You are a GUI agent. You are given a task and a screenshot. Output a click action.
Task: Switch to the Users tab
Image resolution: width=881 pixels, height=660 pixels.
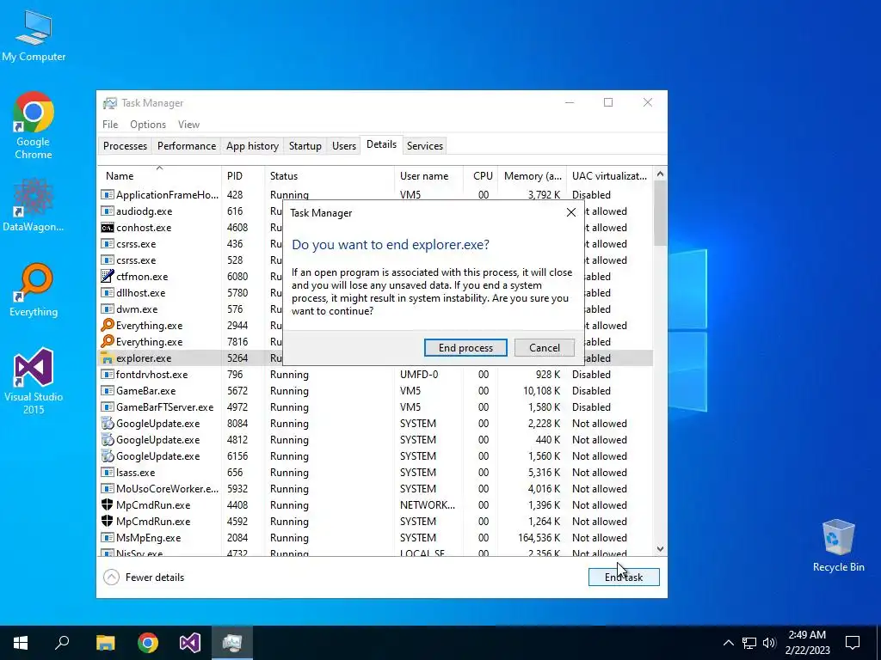(344, 146)
